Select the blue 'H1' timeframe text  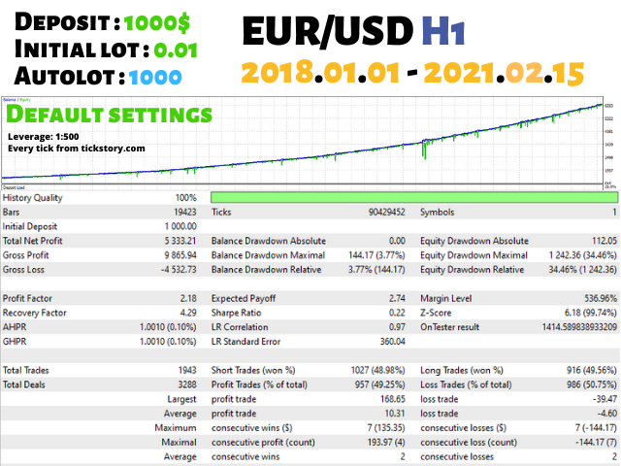[443, 31]
